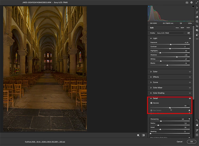The width and height of the screenshot is (199, 146).
Task: Click the Denoise amount slider handle
Action: pyautogui.click(x=170, y=107)
